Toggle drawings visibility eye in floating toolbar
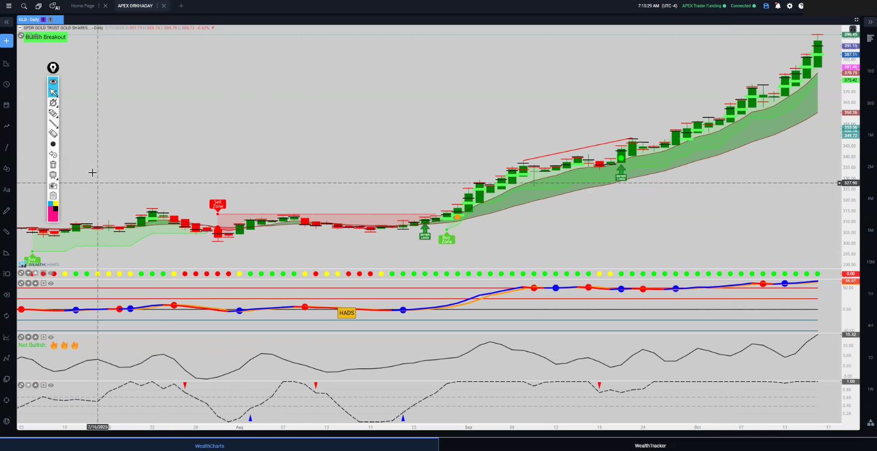This screenshot has height=451, width=877. [x=53, y=82]
